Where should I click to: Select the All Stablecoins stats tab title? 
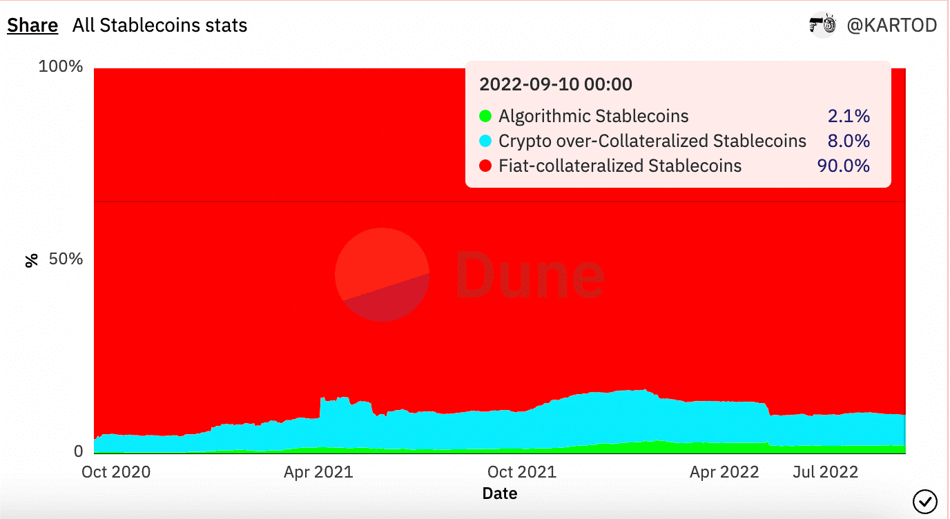[x=159, y=25]
